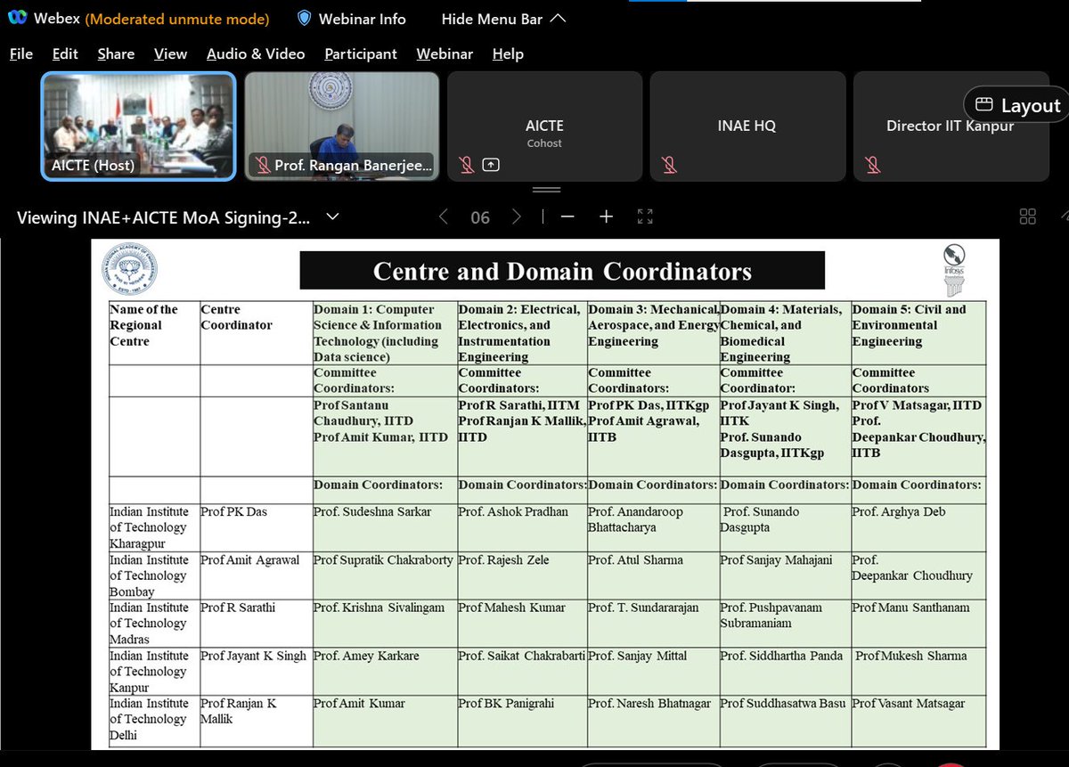Screen dimensions: 1069x767
Task: Click the panel resize handle below video strip
Action: (x=546, y=190)
